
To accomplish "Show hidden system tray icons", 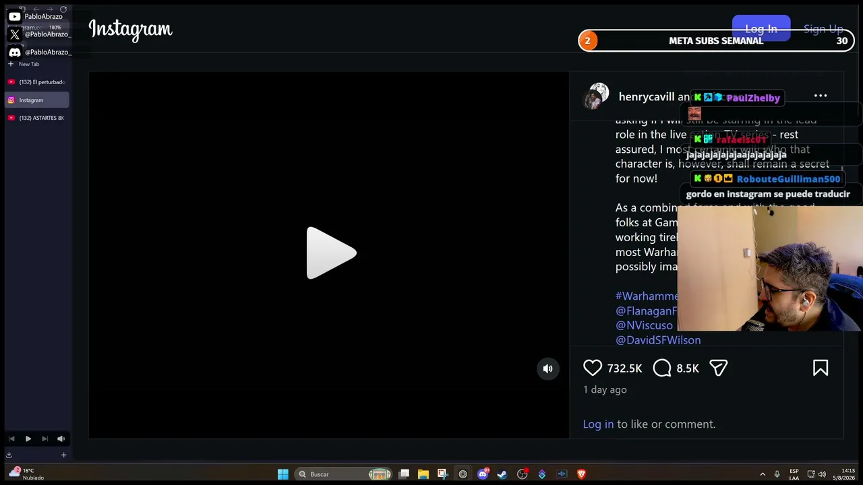I will [763, 474].
